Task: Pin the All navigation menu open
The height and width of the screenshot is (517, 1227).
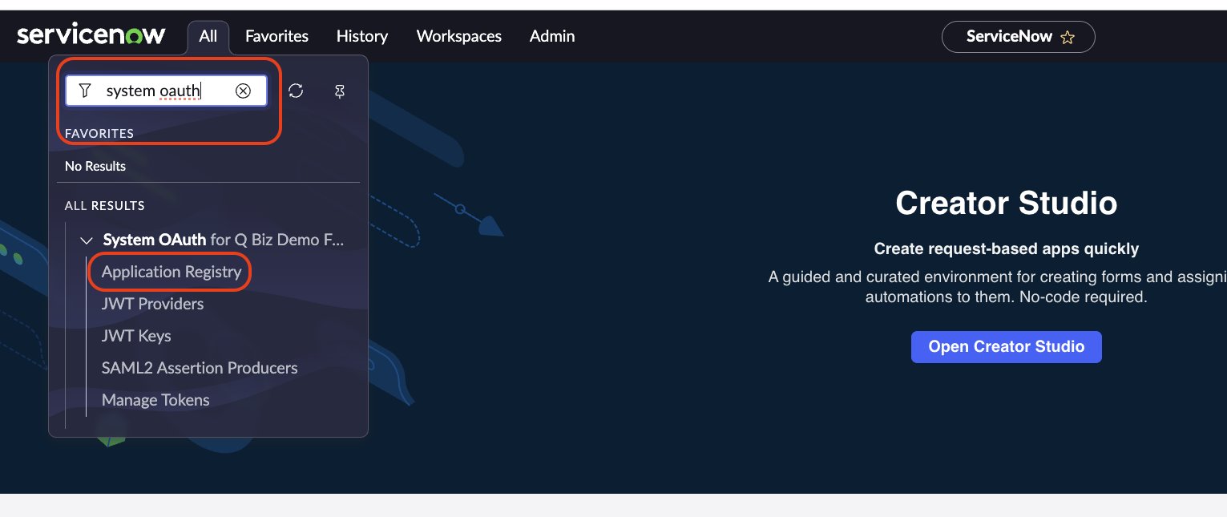Action: tap(340, 91)
